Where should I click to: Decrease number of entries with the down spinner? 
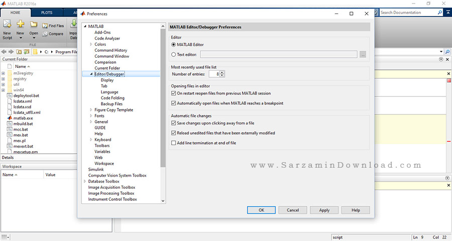[x=222, y=75]
